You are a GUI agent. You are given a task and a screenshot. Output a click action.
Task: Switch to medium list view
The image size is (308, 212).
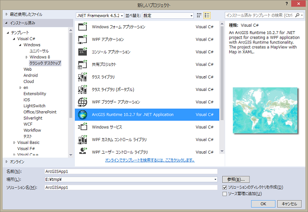207,15
